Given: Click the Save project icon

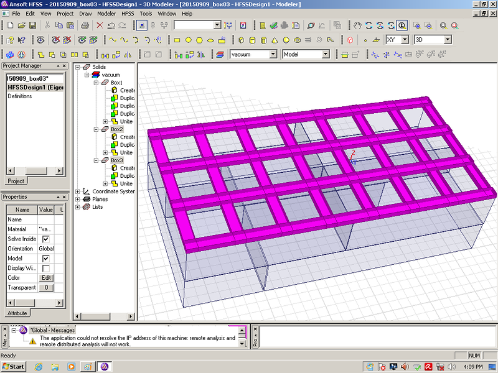Looking at the screenshot, I should (x=32, y=25).
